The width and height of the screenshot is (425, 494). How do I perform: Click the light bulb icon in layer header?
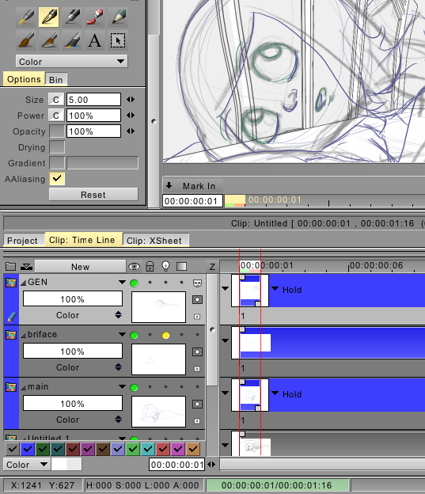165,267
